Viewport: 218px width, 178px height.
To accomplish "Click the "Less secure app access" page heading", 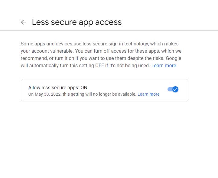I will (77, 22).
